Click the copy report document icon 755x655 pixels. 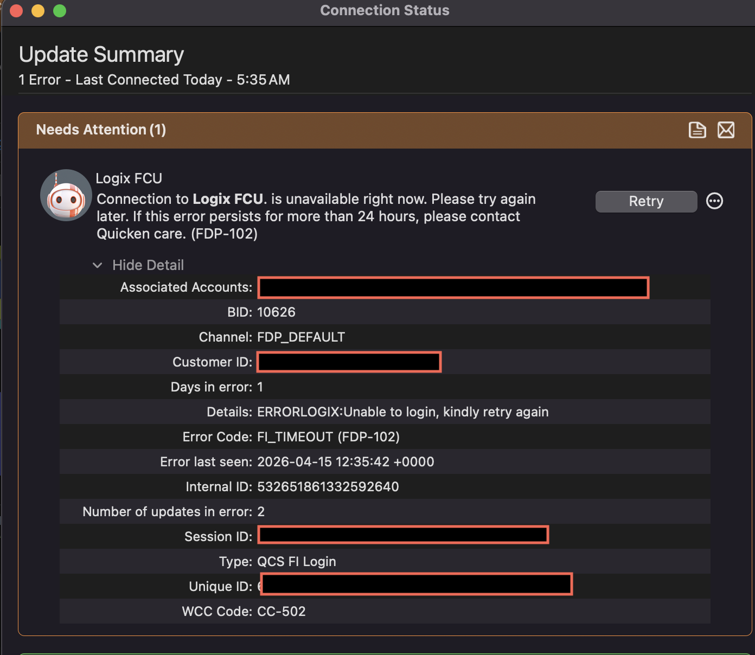coord(697,130)
